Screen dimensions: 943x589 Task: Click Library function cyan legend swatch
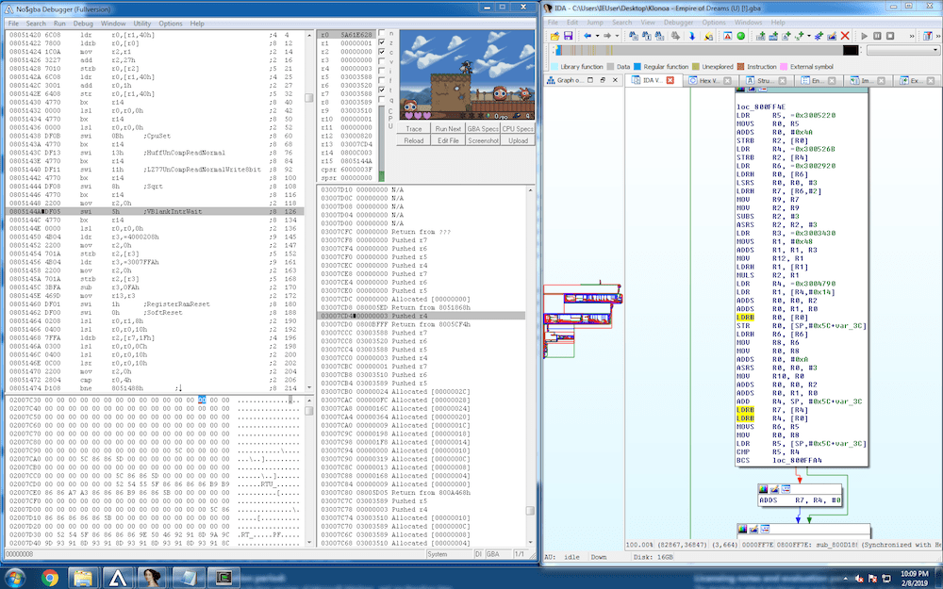[x=554, y=67]
